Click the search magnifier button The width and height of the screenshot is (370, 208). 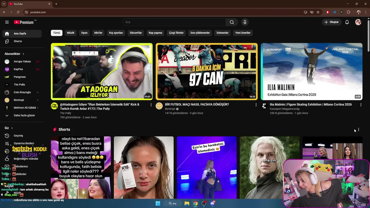(x=232, y=22)
